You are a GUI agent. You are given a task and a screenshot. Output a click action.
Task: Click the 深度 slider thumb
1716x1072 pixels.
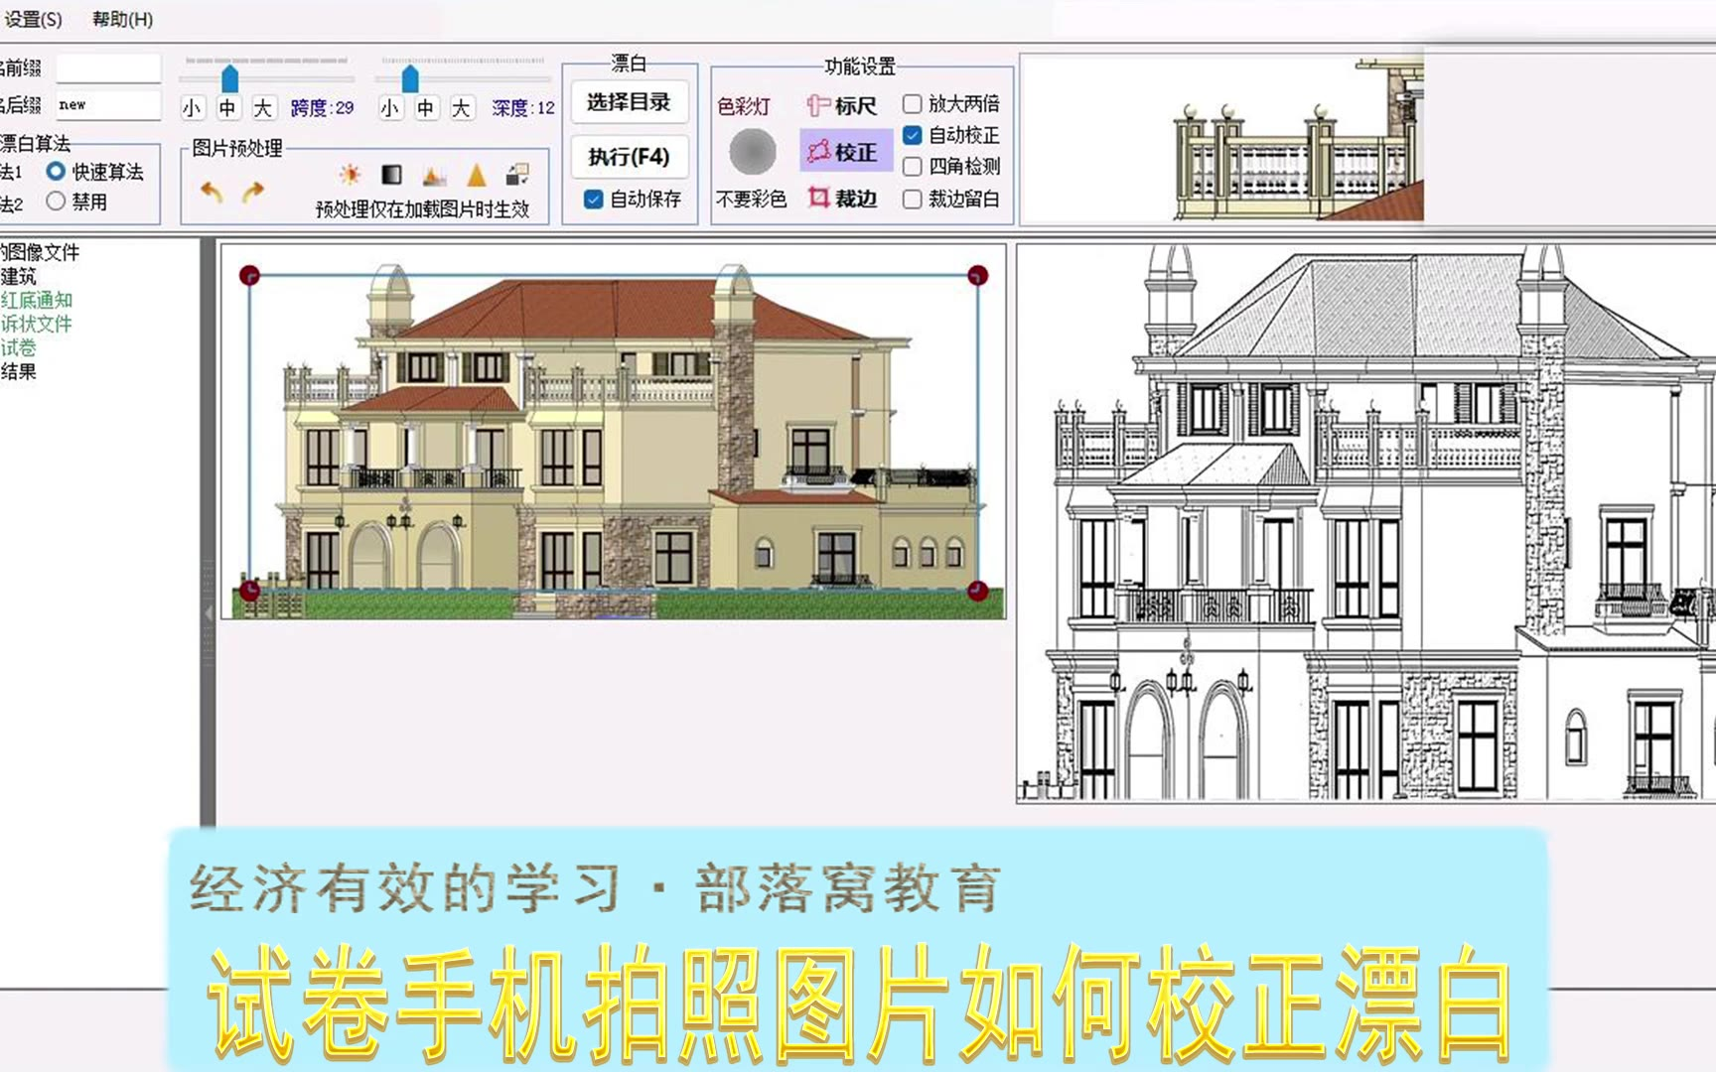coord(410,78)
